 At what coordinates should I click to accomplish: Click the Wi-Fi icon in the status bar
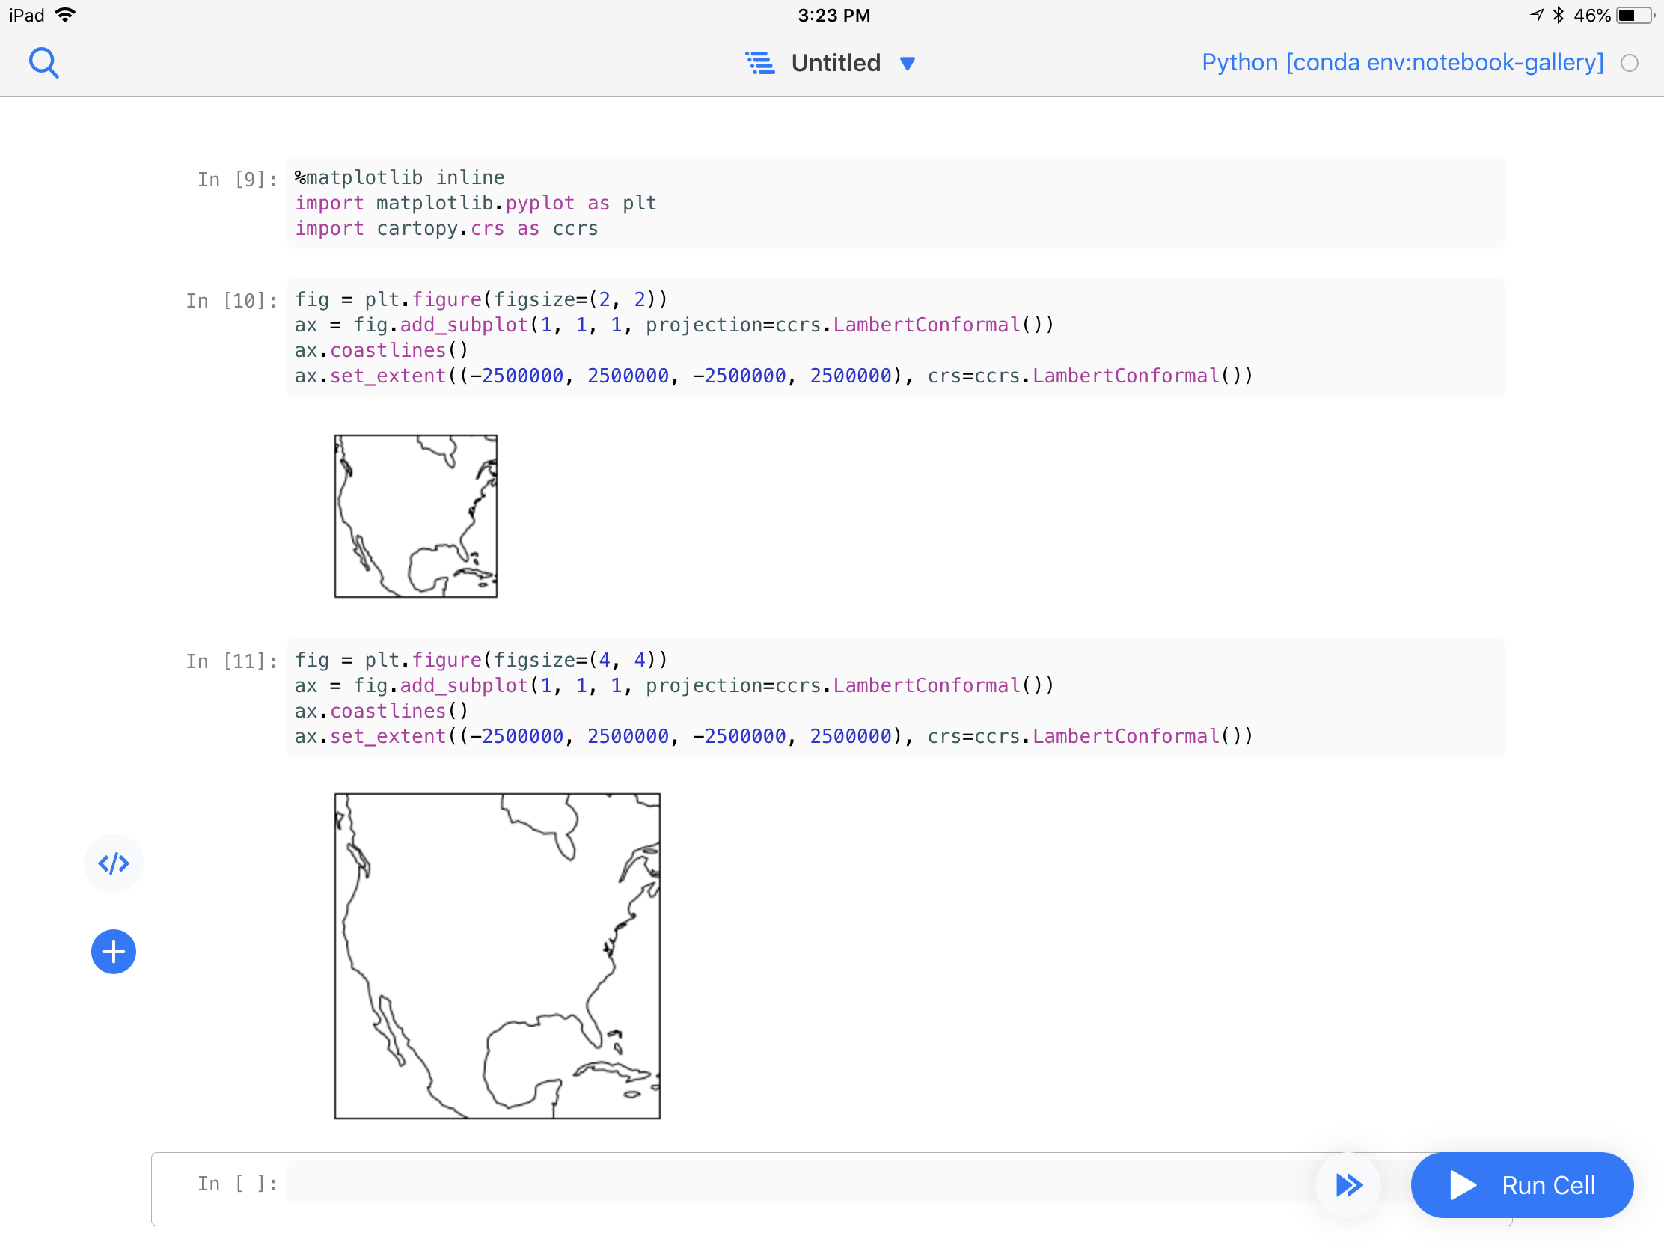66,14
